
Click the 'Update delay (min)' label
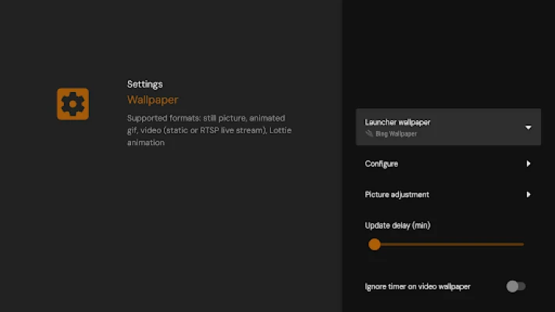point(397,225)
